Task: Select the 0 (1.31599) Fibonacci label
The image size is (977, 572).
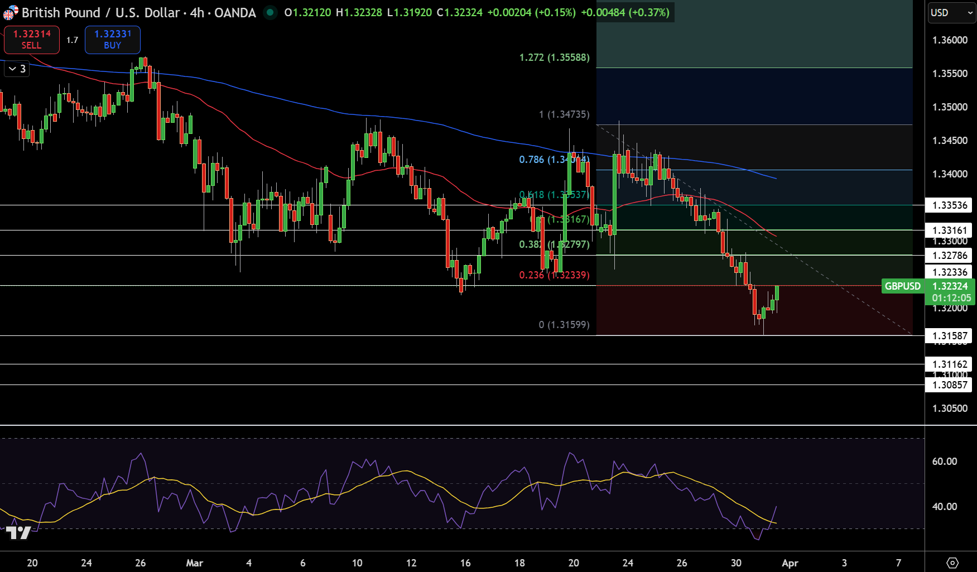Action: (564, 325)
